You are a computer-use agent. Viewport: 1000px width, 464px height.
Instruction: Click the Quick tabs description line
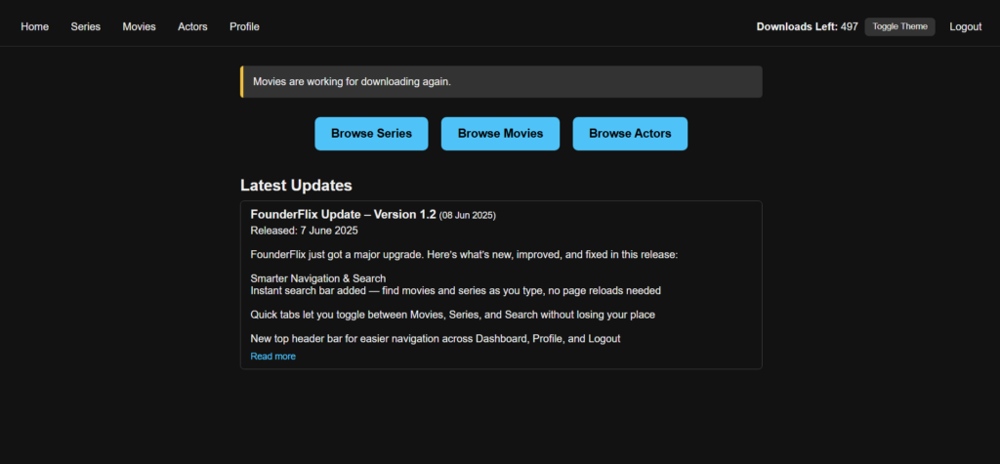click(x=452, y=315)
